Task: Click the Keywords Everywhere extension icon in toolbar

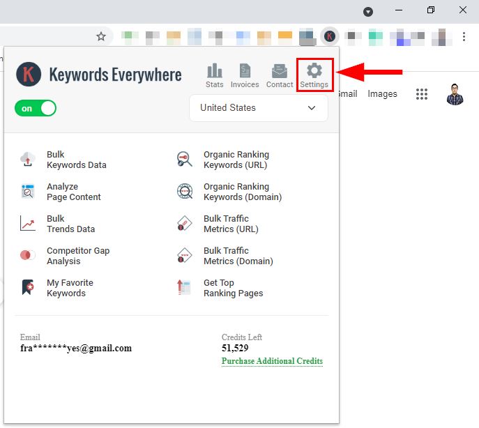Action: coord(330,36)
